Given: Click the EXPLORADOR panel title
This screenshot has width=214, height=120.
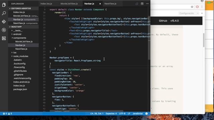Looking at the screenshot, I should pos(17,4).
